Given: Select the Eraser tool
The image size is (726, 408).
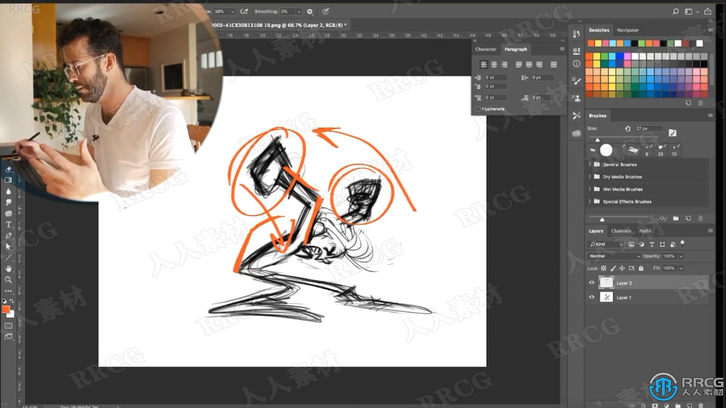Looking at the screenshot, I should 8,169.
